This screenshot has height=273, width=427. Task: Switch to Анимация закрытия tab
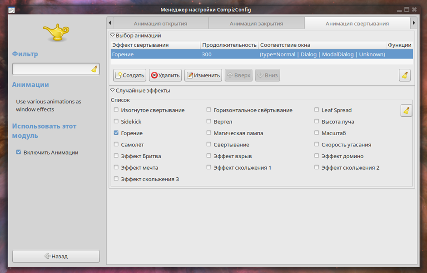tap(256, 24)
